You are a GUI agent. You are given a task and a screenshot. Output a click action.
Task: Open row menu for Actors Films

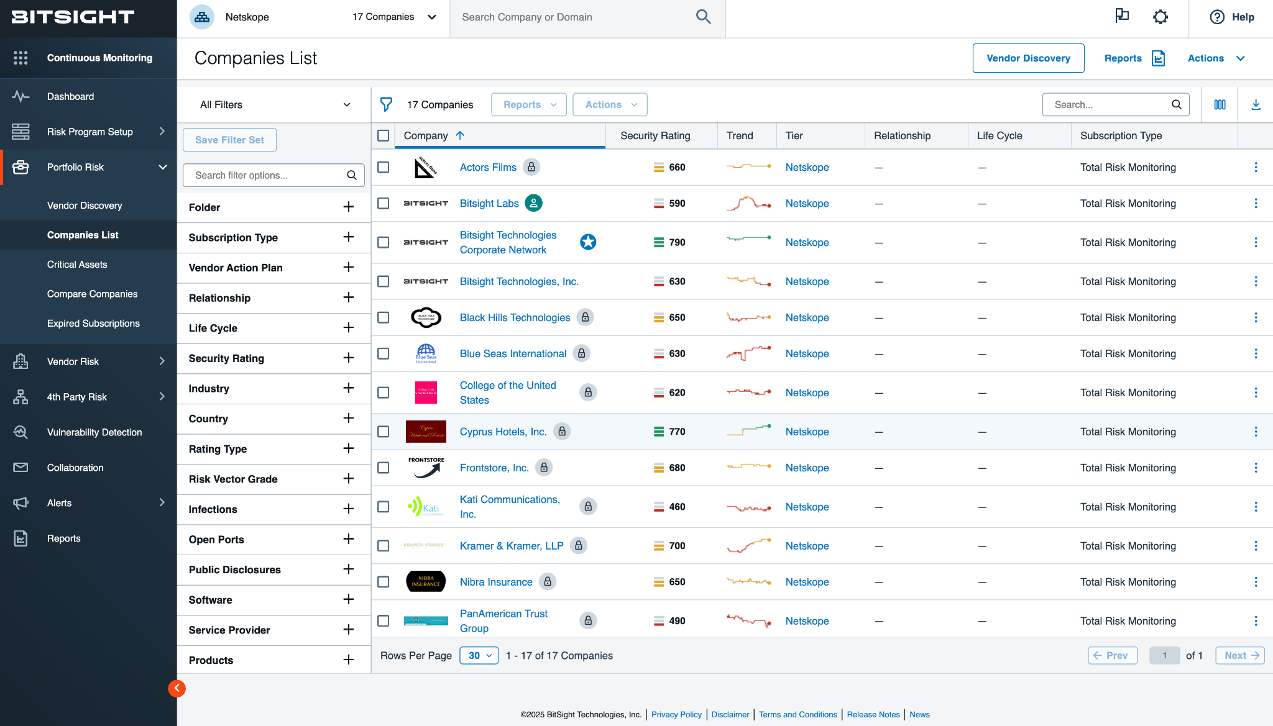click(x=1256, y=167)
